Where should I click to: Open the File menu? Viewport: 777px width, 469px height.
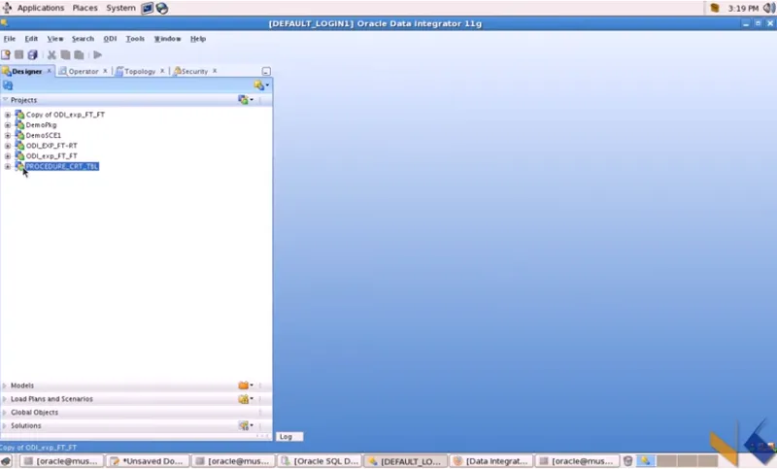pos(10,39)
